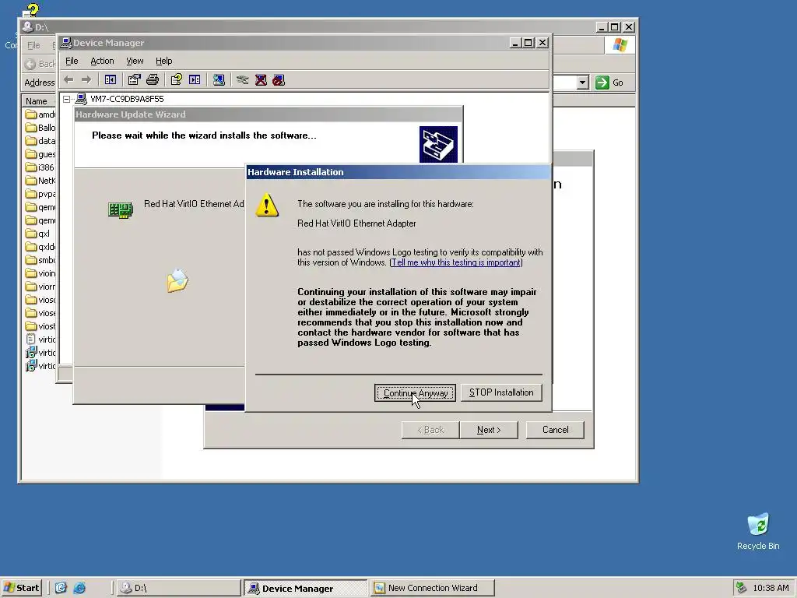
Task: Select the gues folder in D:\ window
Action: tap(40, 154)
